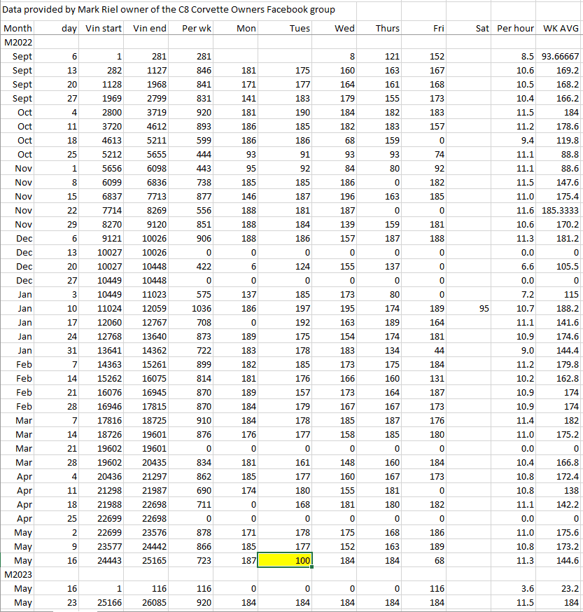The height and width of the screenshot is (612, 583).
Task: Click the title cell mentioning Mark Riel
Action: pyautogui.click(x=169, y=10)
